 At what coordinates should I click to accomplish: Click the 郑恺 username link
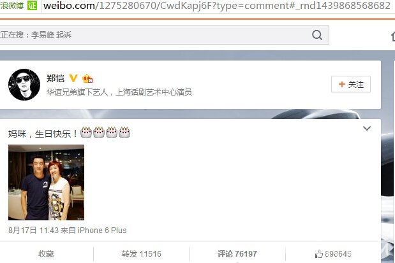pyautogui.click(x=56, y=78)
